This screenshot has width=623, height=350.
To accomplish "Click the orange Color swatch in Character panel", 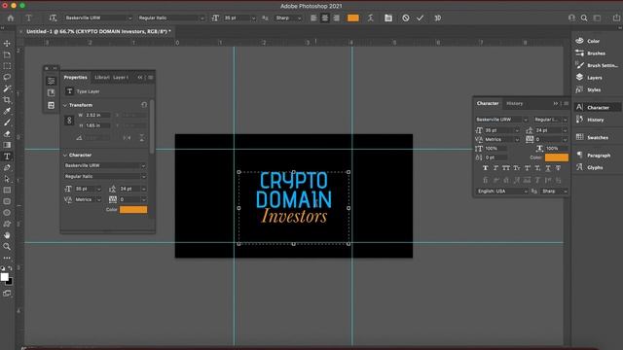I will [556, 157].
